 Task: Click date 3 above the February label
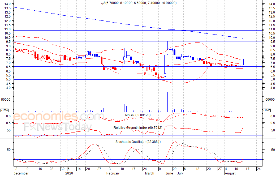110,169
